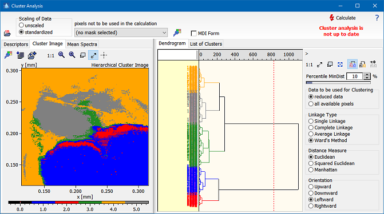Click the black and orange dendrogram icon
The width and height of the screenshot is (384, 214).
[x=363, y=64]
